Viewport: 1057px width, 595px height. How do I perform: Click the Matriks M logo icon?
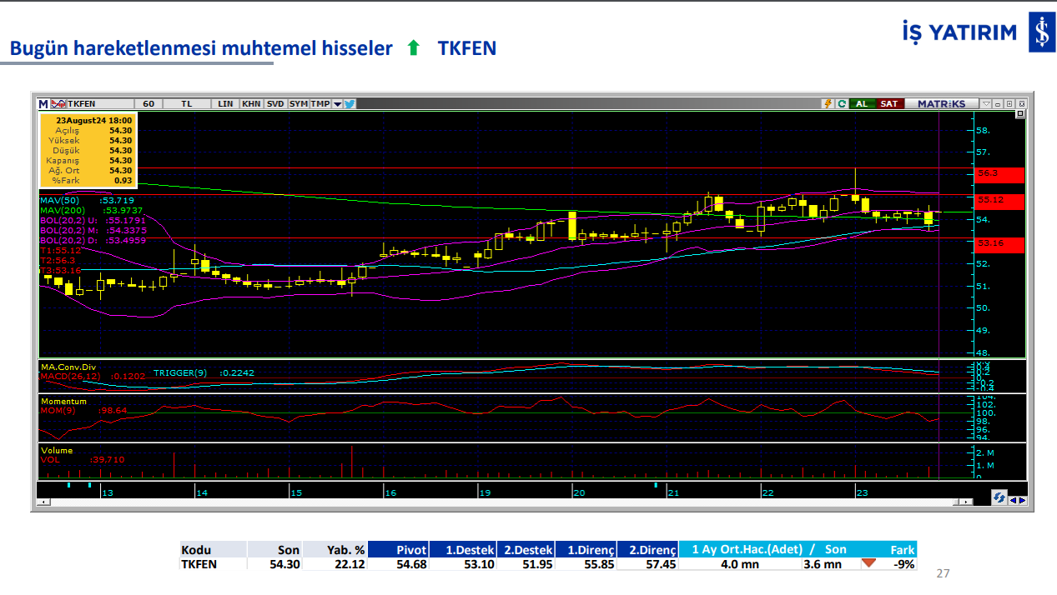(x=43, y=104)
